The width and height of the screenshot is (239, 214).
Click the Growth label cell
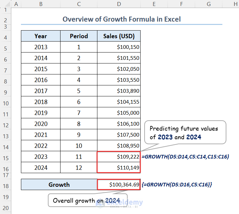point(59,184)
